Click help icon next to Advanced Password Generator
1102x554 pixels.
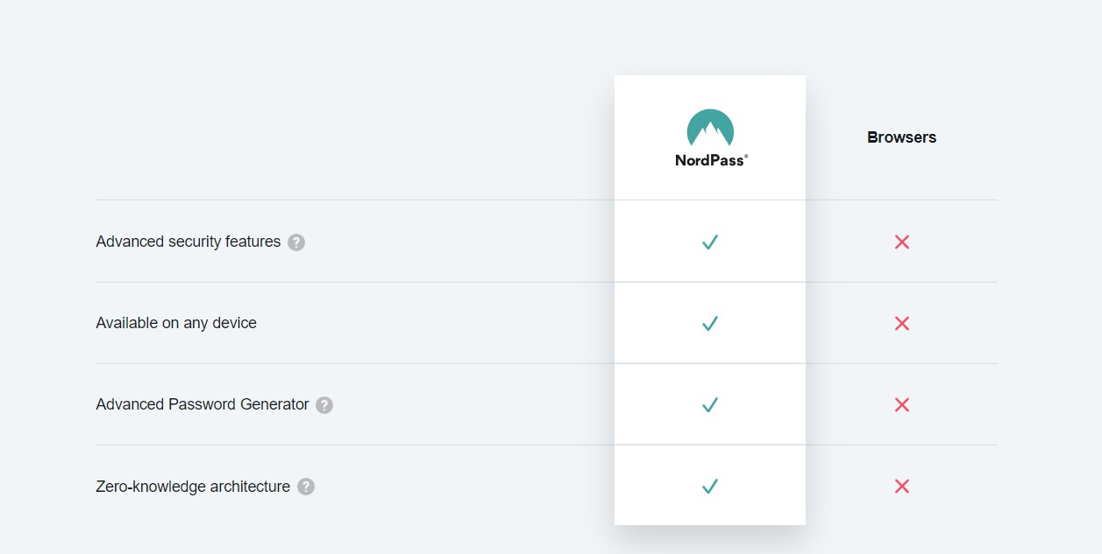(324, 405)
